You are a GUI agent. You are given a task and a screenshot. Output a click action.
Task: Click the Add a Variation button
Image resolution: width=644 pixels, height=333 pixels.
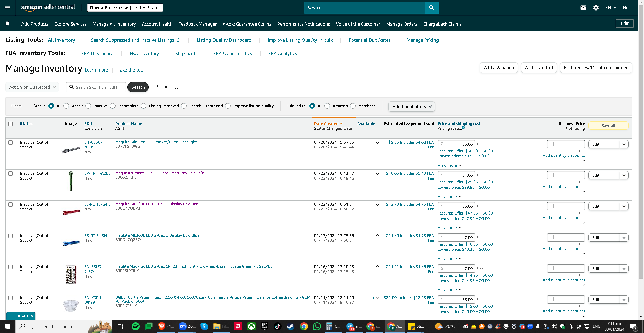point(499,67)
